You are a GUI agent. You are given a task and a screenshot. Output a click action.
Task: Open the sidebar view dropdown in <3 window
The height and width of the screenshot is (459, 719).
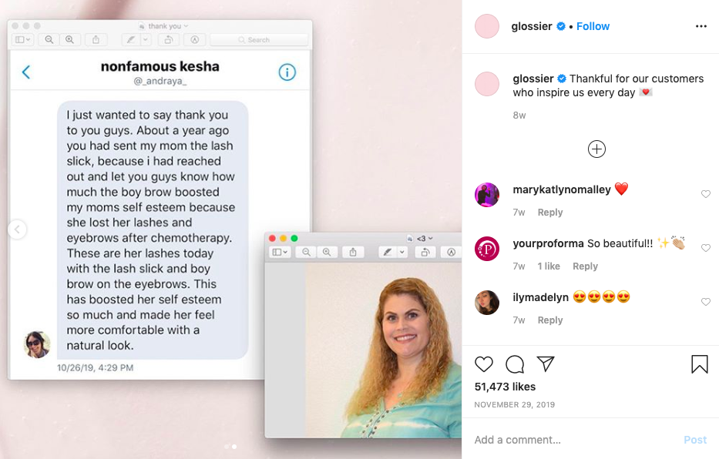[280, 252]
